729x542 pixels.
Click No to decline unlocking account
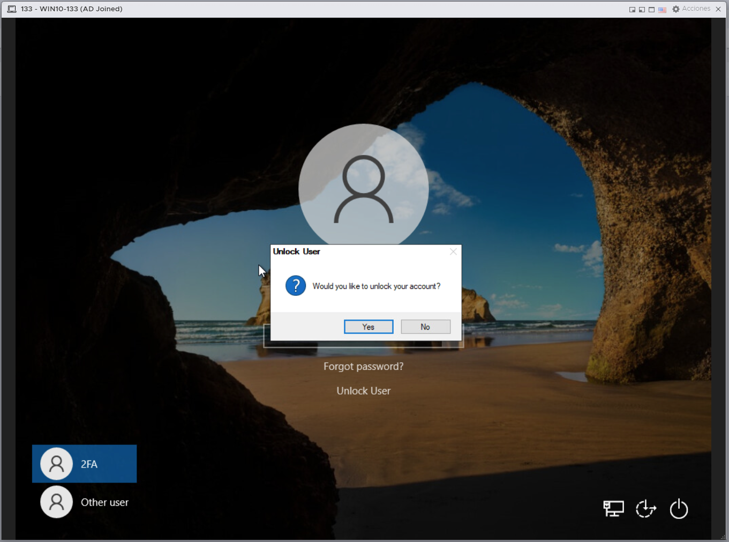pyautogui.click(x=425, y=327)
